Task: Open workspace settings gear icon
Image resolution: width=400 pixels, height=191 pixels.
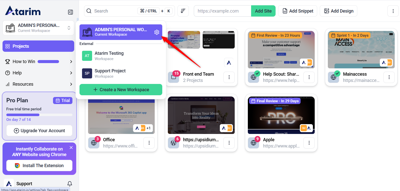Action: coord(157,32)
